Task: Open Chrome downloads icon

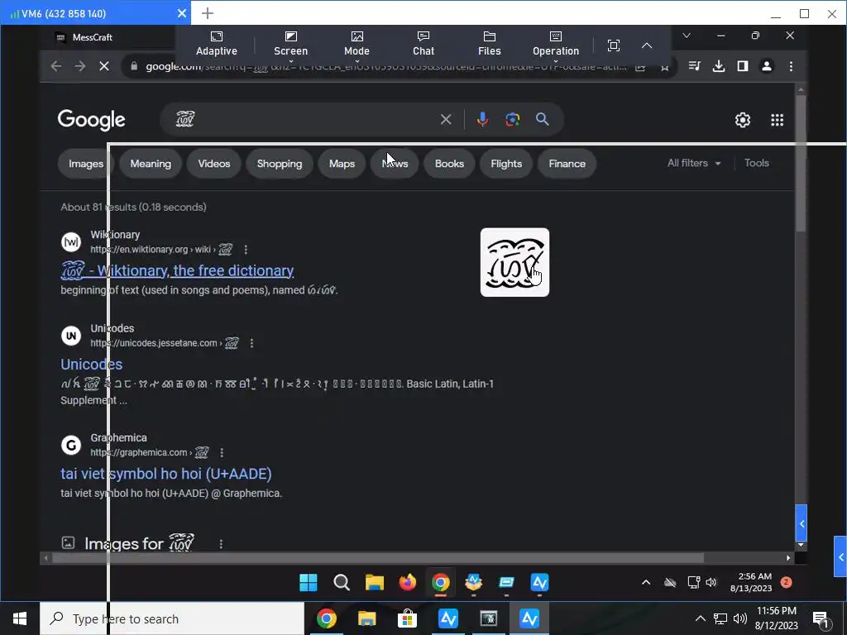Action: 719,66
